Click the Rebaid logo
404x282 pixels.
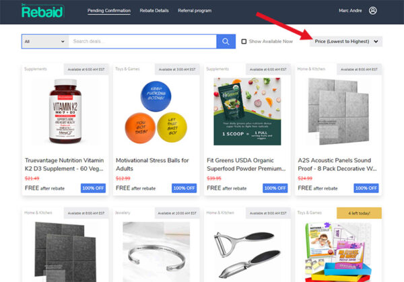[42, 11]
